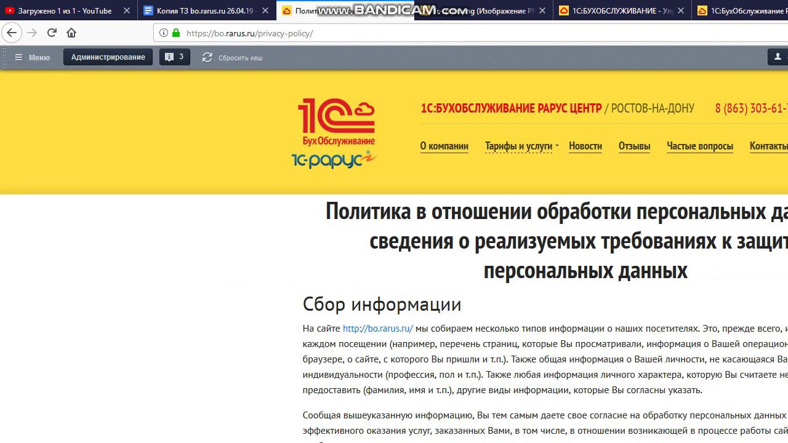The width and height of the screenshot is (788, 443).
Task: Switch to the last 1С:БухОбслуживание tab
Action: point(741,10)
